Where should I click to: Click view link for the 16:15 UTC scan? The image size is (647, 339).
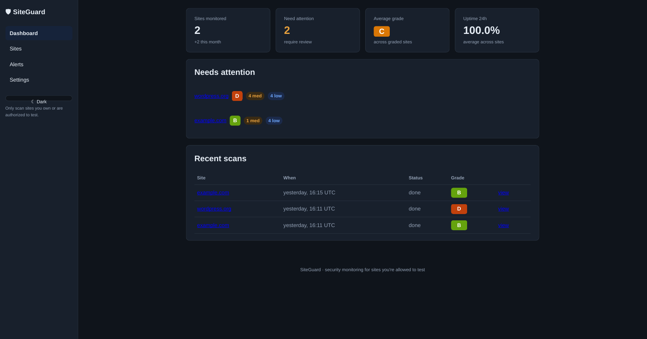[x=503, y=193]
